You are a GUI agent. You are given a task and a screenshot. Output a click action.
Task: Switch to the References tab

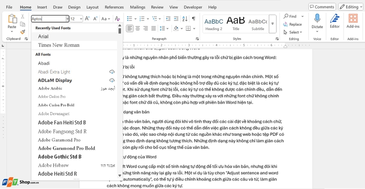tap(114, 7)
